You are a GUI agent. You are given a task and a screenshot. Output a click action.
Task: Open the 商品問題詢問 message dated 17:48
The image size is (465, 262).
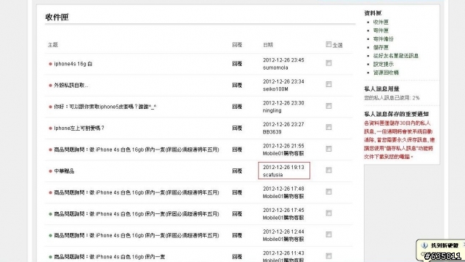pyautogui.click(x=137, y=192)
